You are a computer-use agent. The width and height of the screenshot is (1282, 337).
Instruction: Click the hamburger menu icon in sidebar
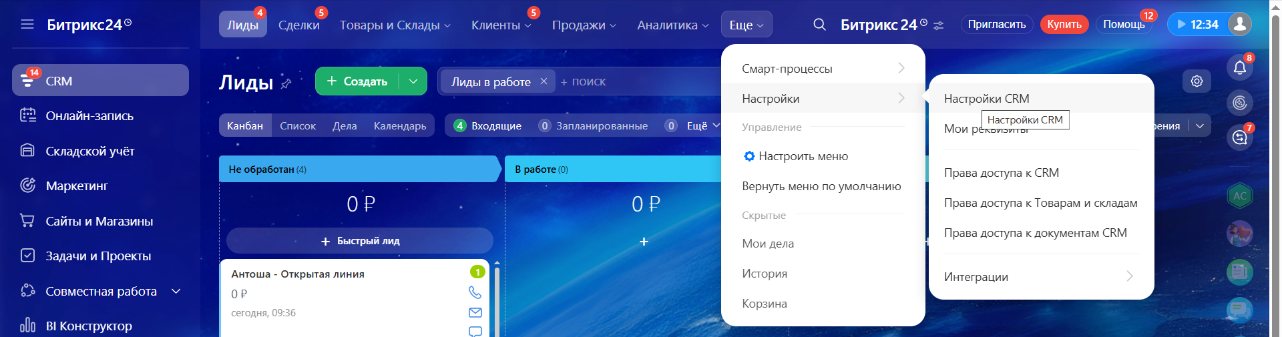27,25
